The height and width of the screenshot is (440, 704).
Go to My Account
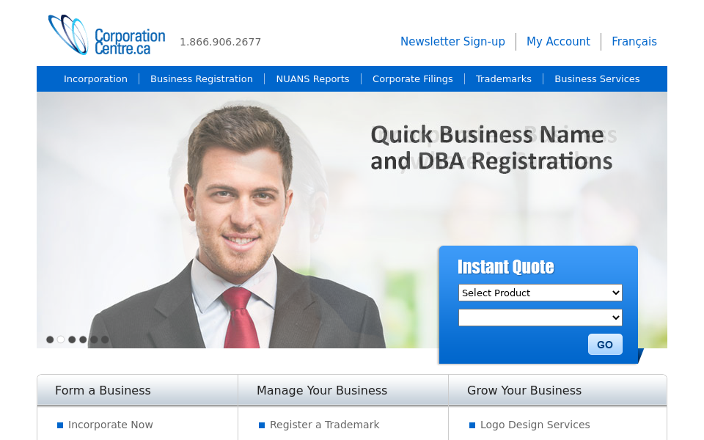559,42
